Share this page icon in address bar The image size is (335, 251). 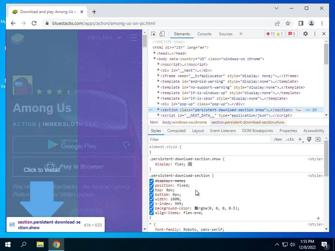tap(277, 23)
